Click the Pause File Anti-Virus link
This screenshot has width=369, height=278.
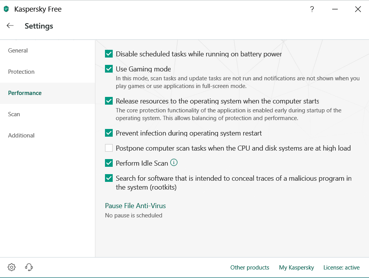(x=135, y=206)
